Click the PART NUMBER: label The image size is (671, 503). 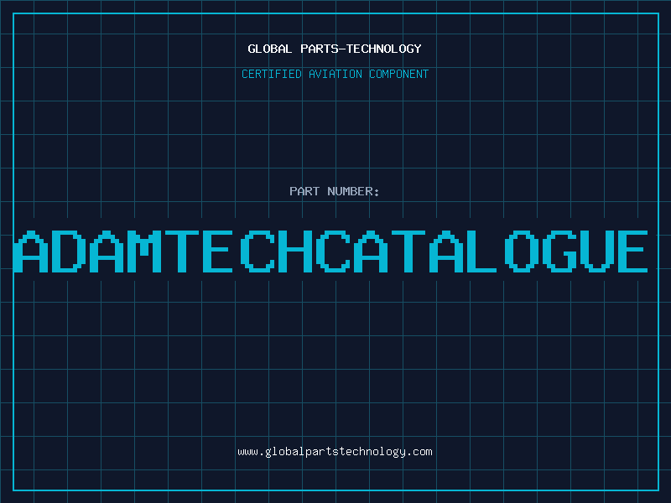click(335, 191)
